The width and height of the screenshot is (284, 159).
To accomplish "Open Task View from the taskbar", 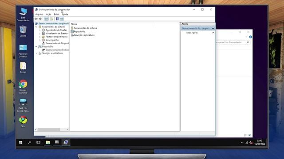I will coord(39,142).
